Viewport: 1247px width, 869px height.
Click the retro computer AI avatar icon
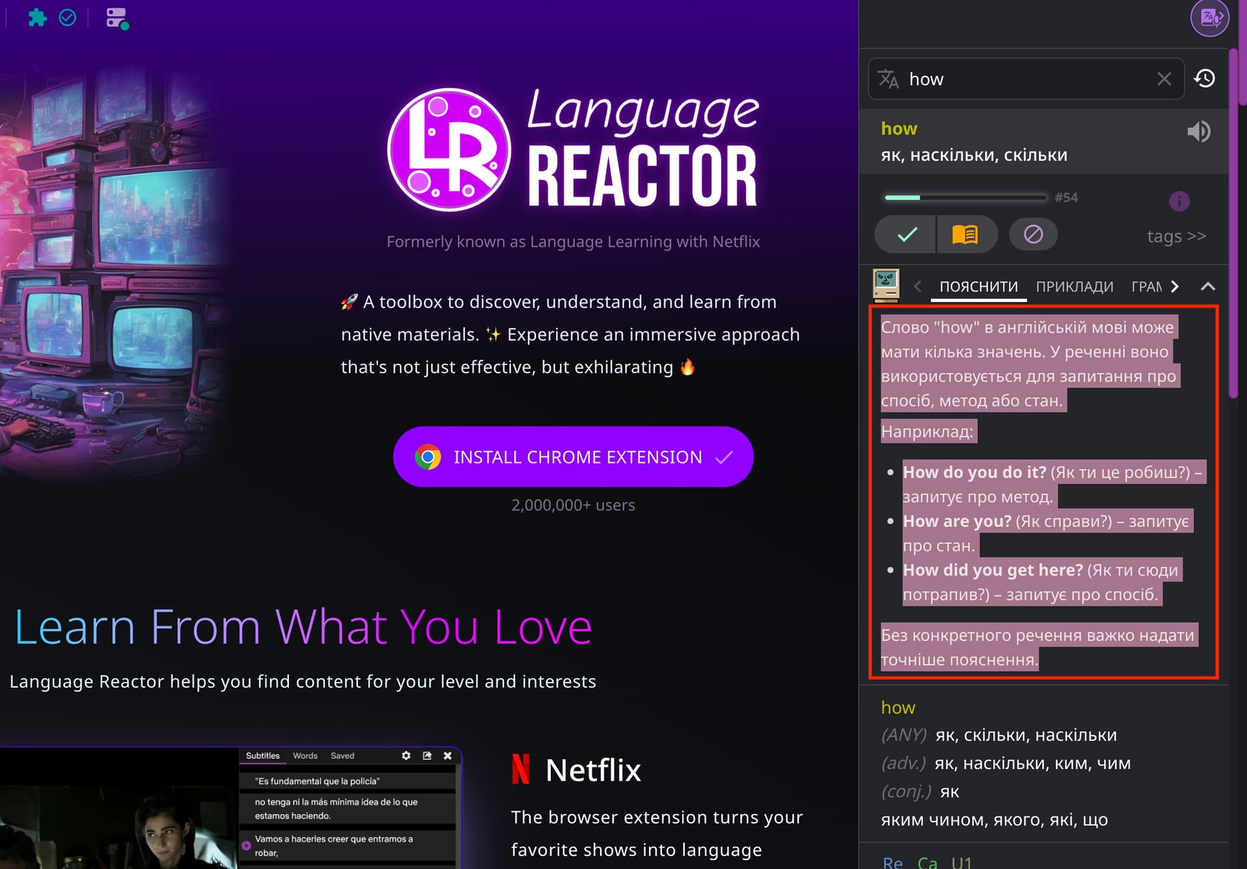(886, 285)
